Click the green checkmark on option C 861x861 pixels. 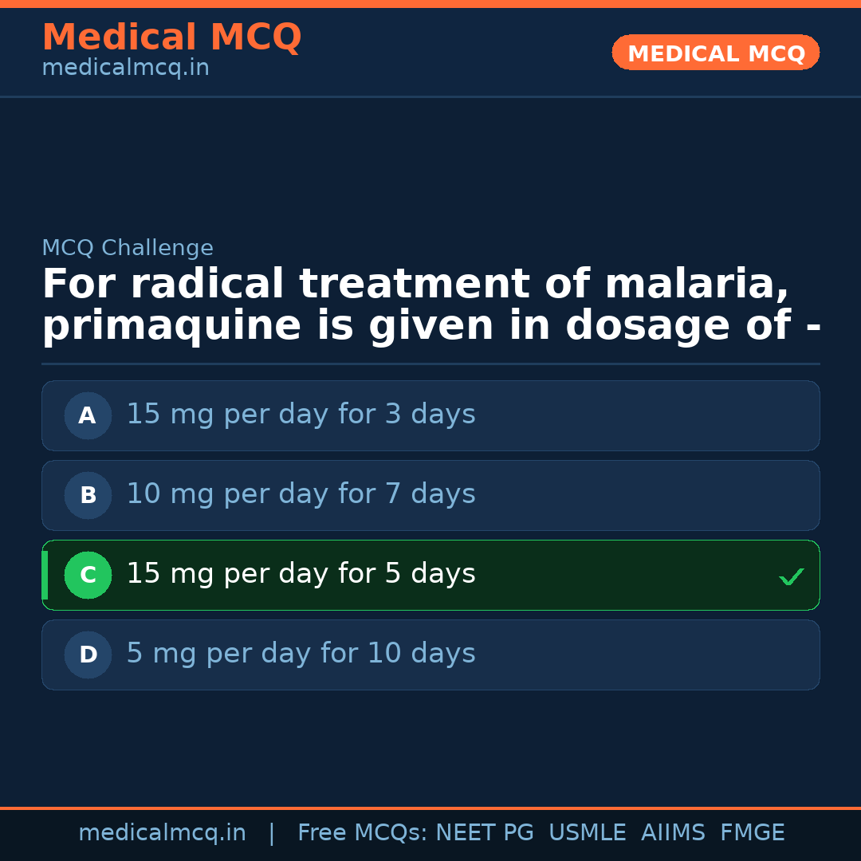pyautogui.click(x=791, y=576)
